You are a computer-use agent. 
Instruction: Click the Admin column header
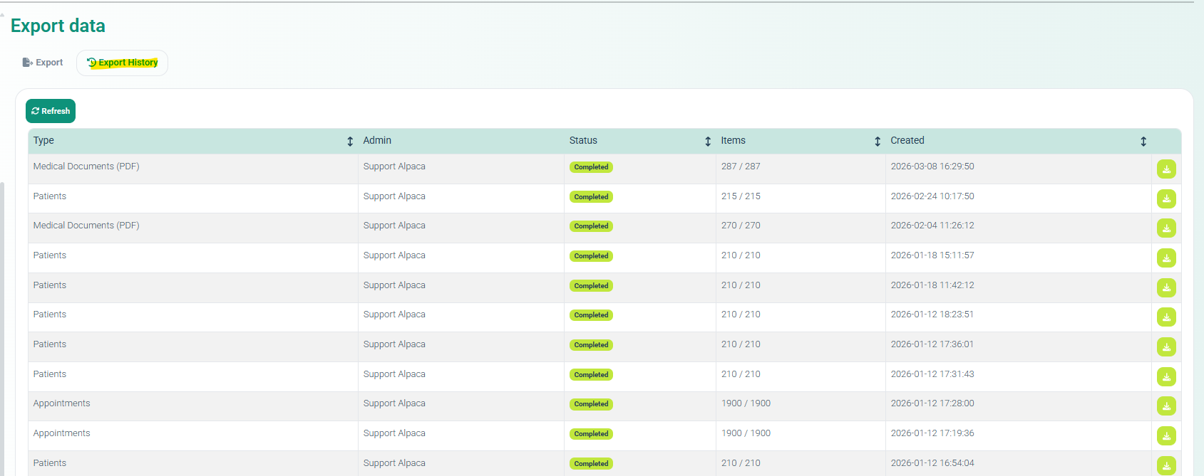tap(377, 141)
